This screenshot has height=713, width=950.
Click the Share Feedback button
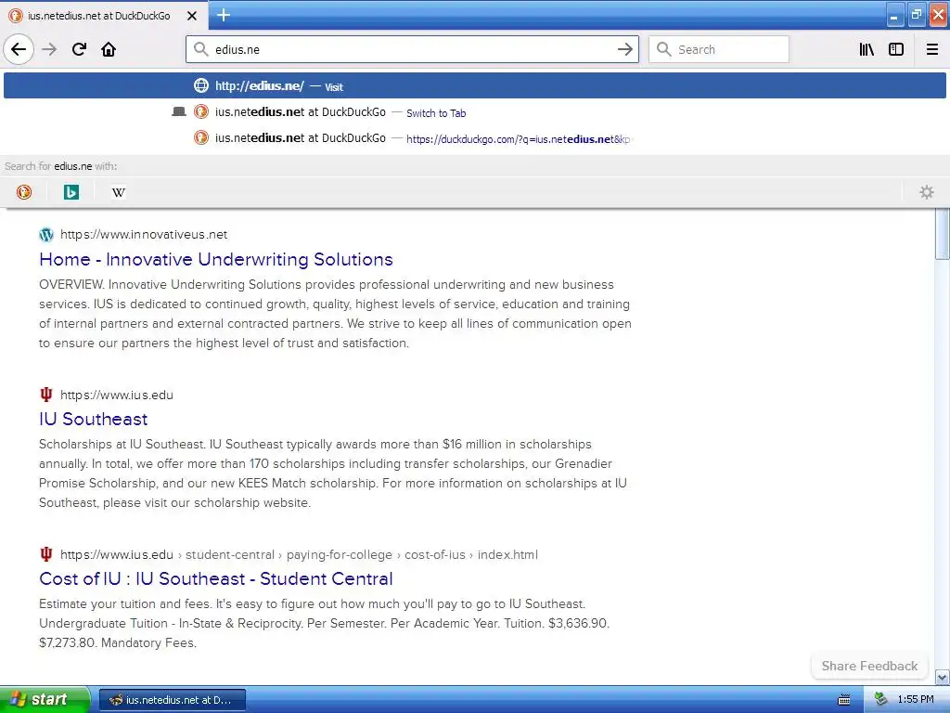coord(869,666)
